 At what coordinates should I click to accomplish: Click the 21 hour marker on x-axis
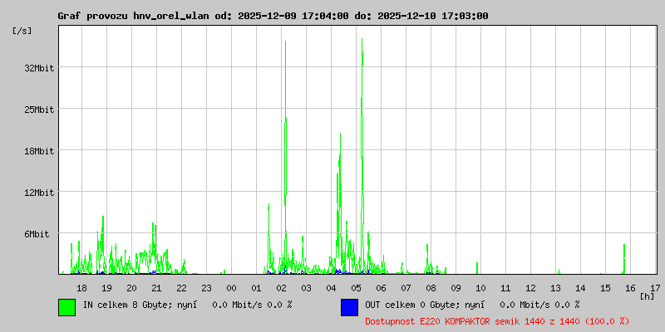(156, 287)
